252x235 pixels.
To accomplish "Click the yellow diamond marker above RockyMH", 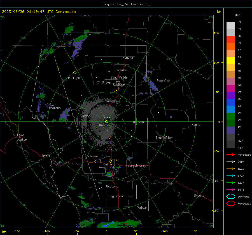I will tap(75, 73).
